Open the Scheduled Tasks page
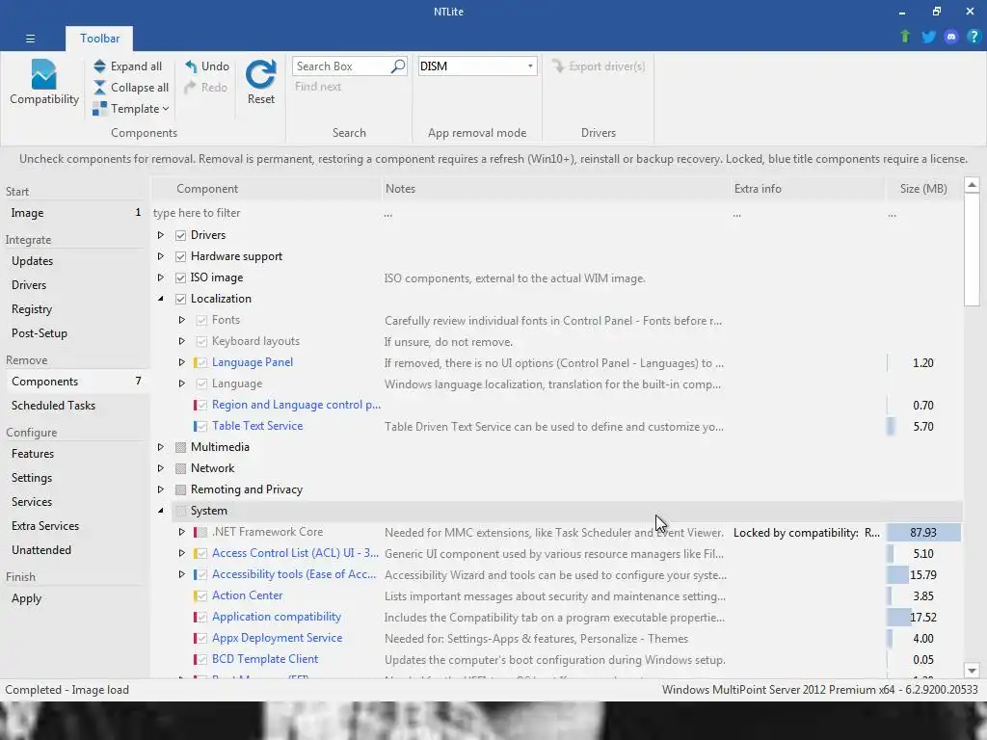The height and width of the screenshot is (740, 987). [74, 406]
